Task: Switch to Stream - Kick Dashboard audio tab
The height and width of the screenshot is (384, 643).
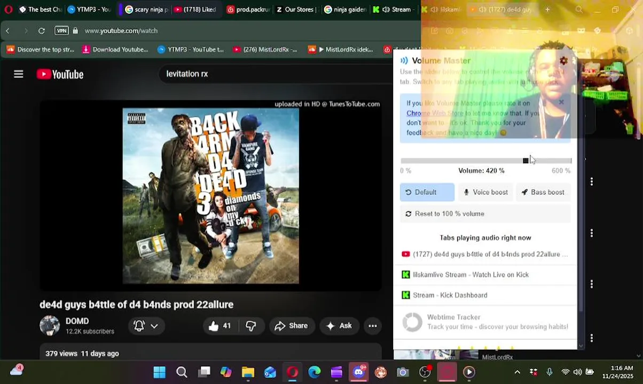Action: [485, 295]
